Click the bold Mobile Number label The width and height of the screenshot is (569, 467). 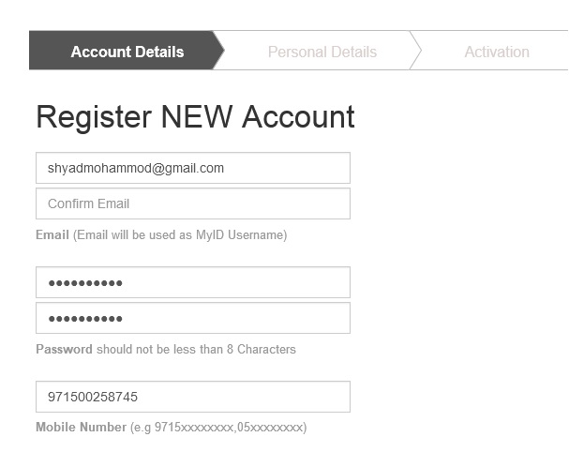[81, 428]
